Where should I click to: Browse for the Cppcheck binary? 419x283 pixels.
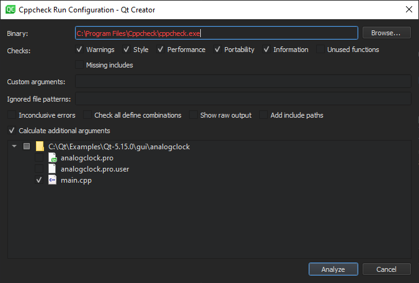tap(387, 33)
